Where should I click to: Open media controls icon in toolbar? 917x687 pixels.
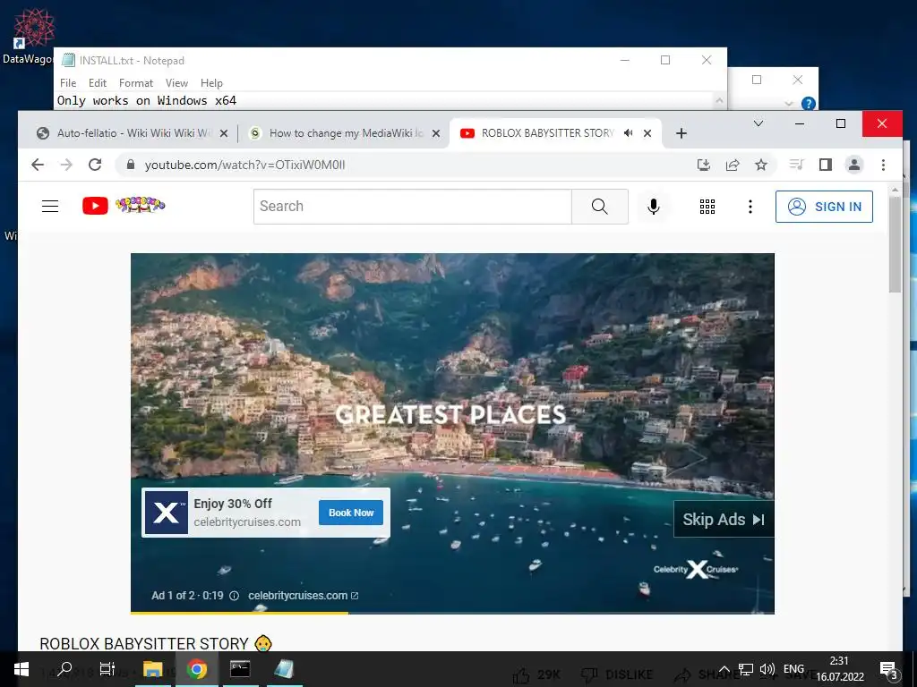796,165
